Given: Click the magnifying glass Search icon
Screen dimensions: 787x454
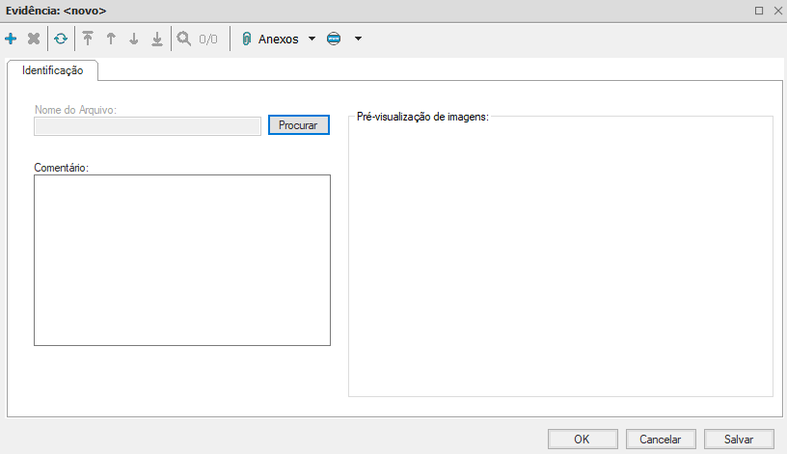Looking at the screenshot, I should click(x=183, y=40).
